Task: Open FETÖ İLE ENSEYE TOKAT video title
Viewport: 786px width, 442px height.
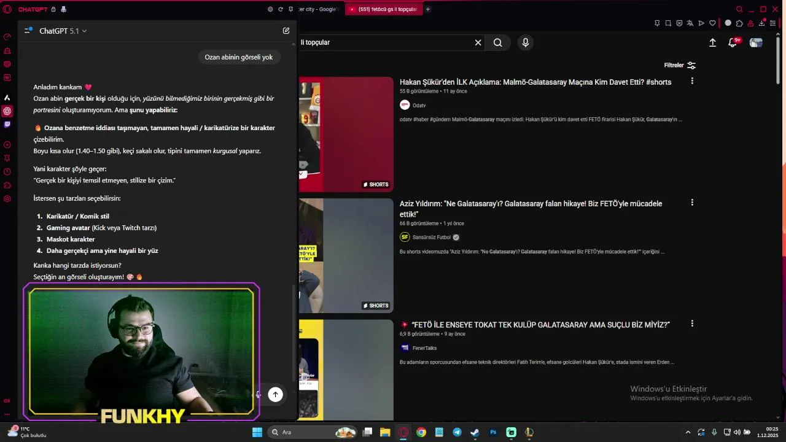Action: click(x=534, y=325)
